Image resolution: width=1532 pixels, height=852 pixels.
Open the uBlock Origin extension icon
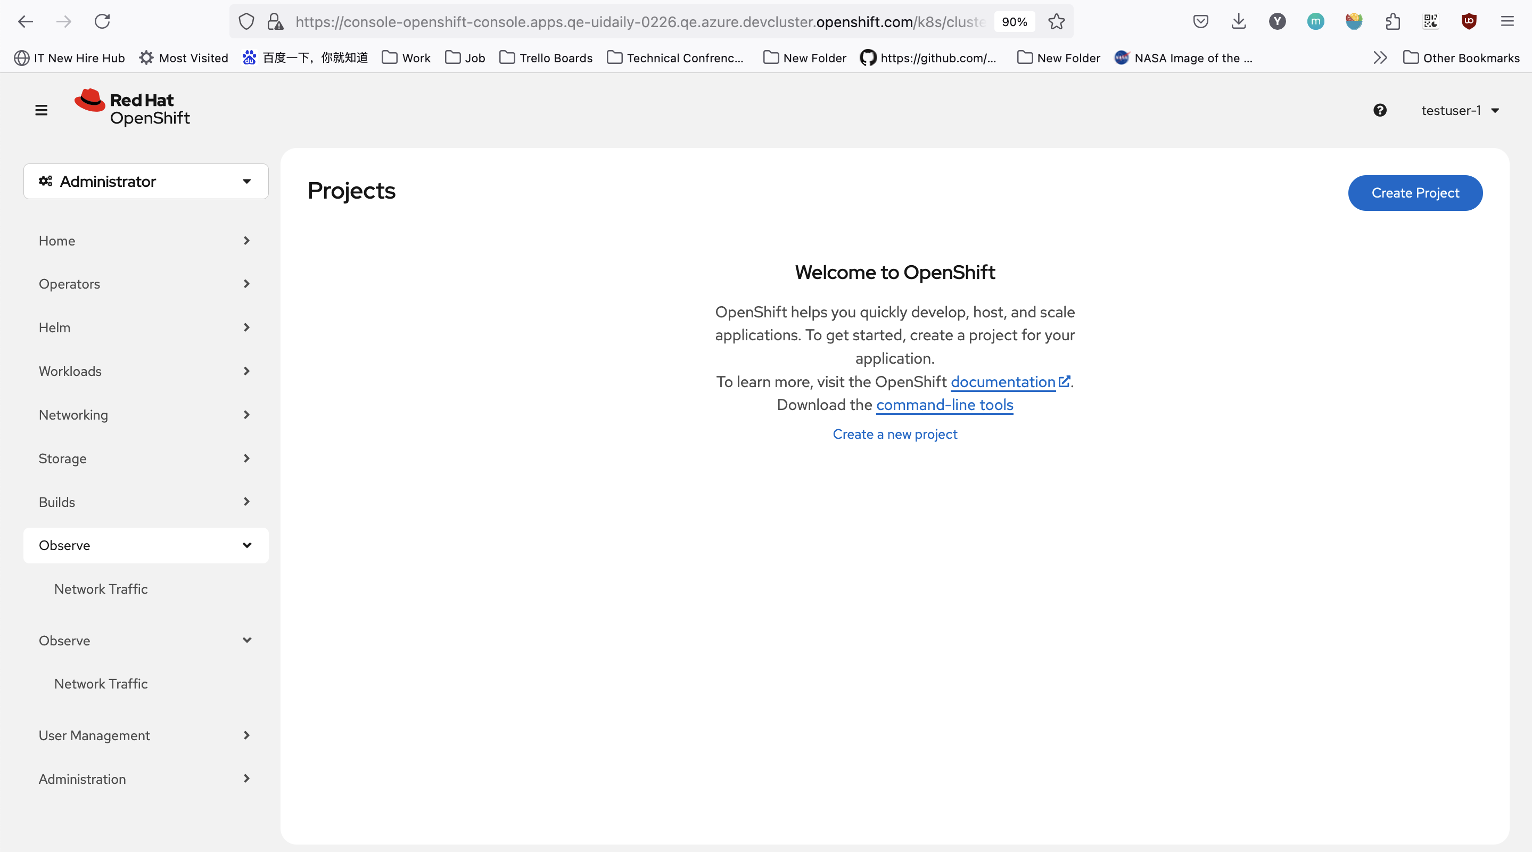tap(1469, 22)
